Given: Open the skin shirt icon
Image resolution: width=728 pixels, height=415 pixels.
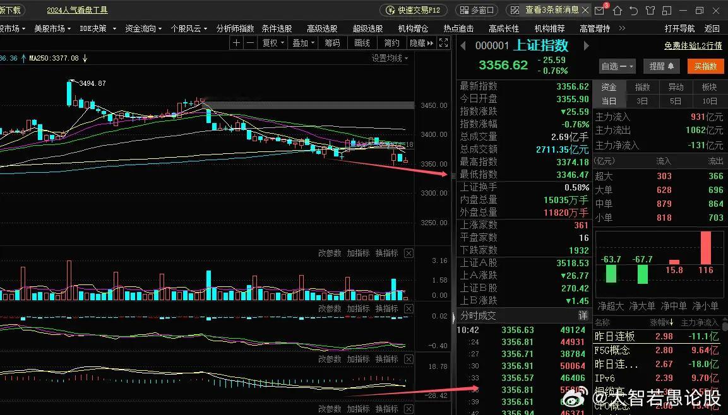Looking at the screenshot, I should tap(650, 10).
